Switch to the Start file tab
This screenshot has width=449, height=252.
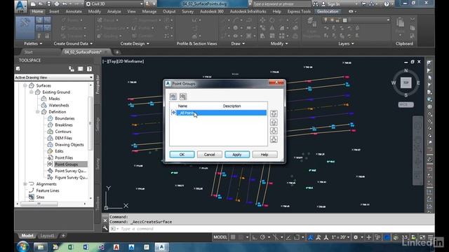28,52
